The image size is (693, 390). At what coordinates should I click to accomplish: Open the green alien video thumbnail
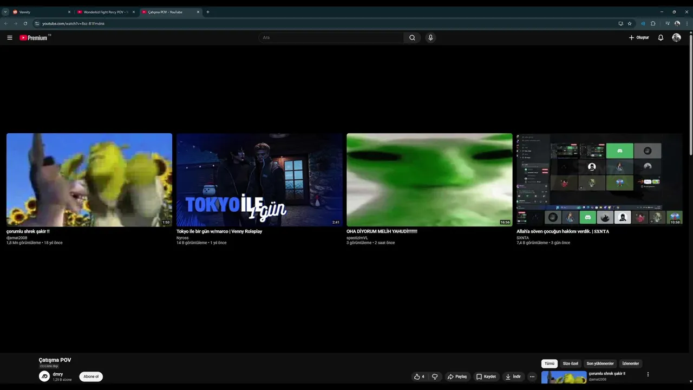[x=429, y=180]
